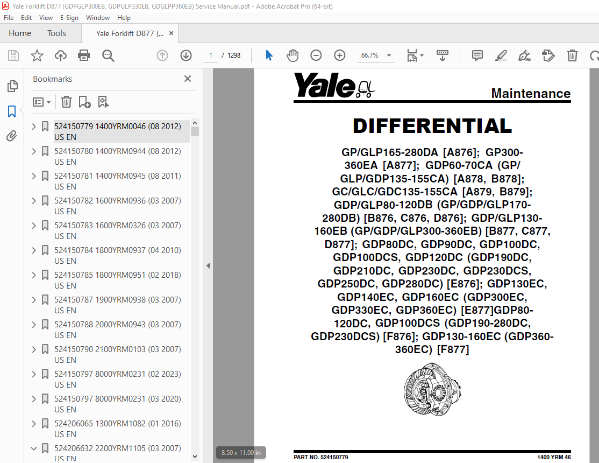599x463 pixels.
Task: Select bookmark 524150787 1900YRM0938
Action: [x=118, y=305]
